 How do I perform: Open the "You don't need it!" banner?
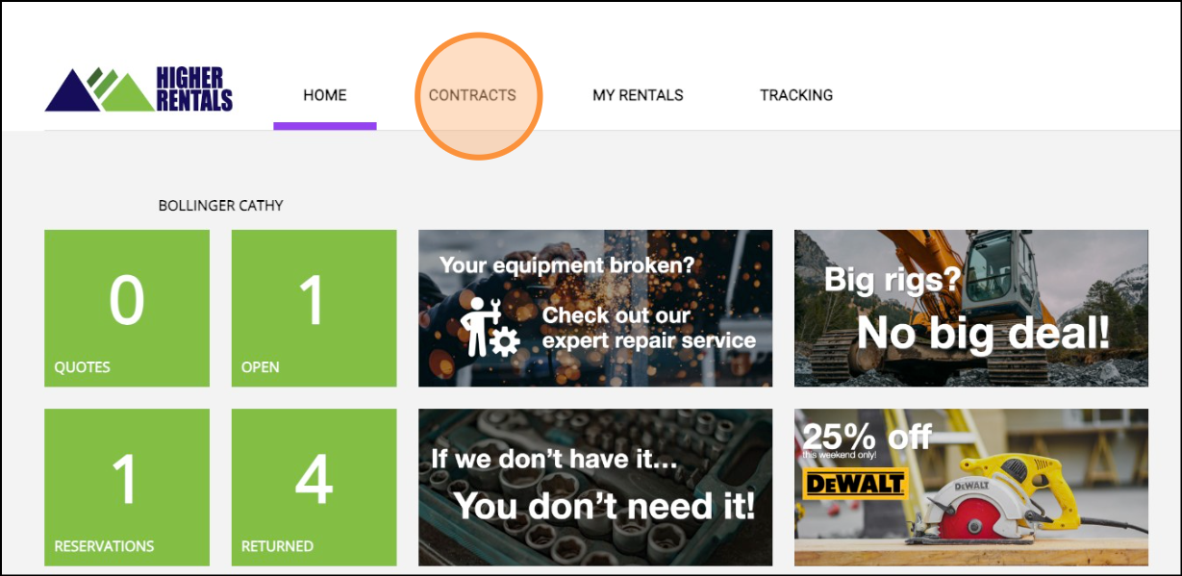603,505
